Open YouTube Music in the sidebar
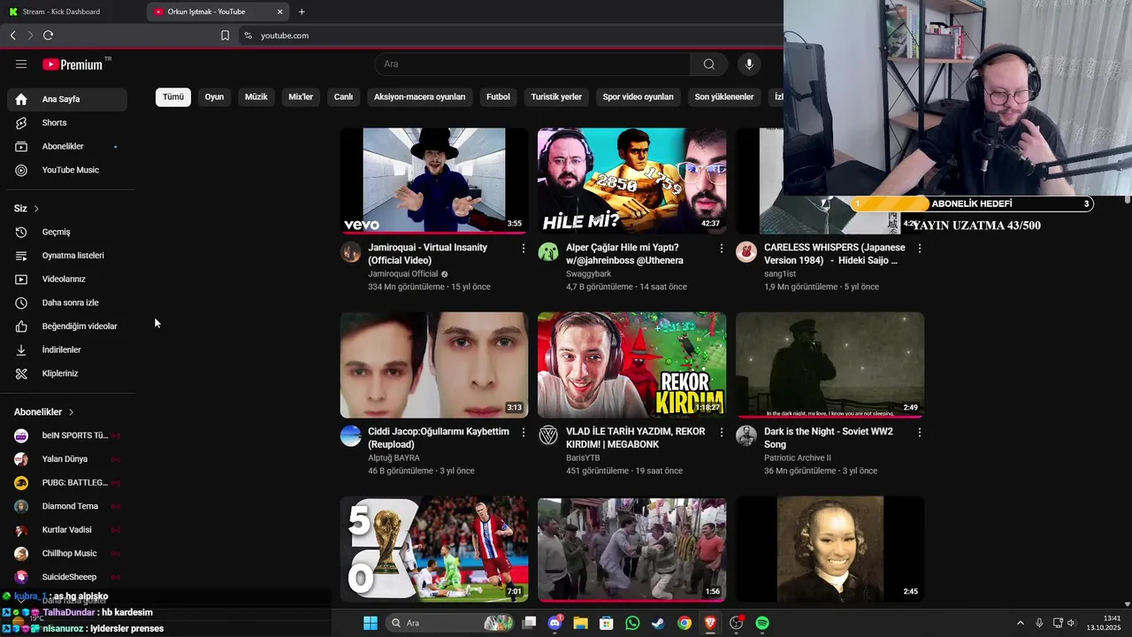 (67, 170)
